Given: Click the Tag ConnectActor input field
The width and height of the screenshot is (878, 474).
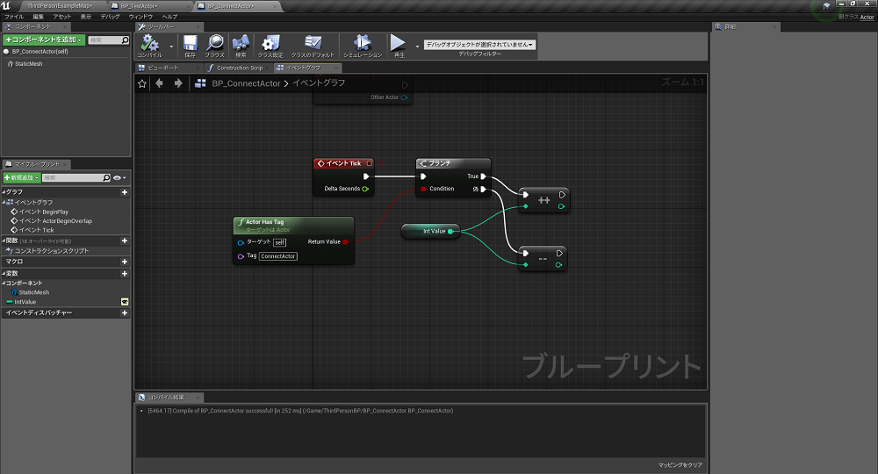Looking at the screenshot, I should click(x=278, y=256).
